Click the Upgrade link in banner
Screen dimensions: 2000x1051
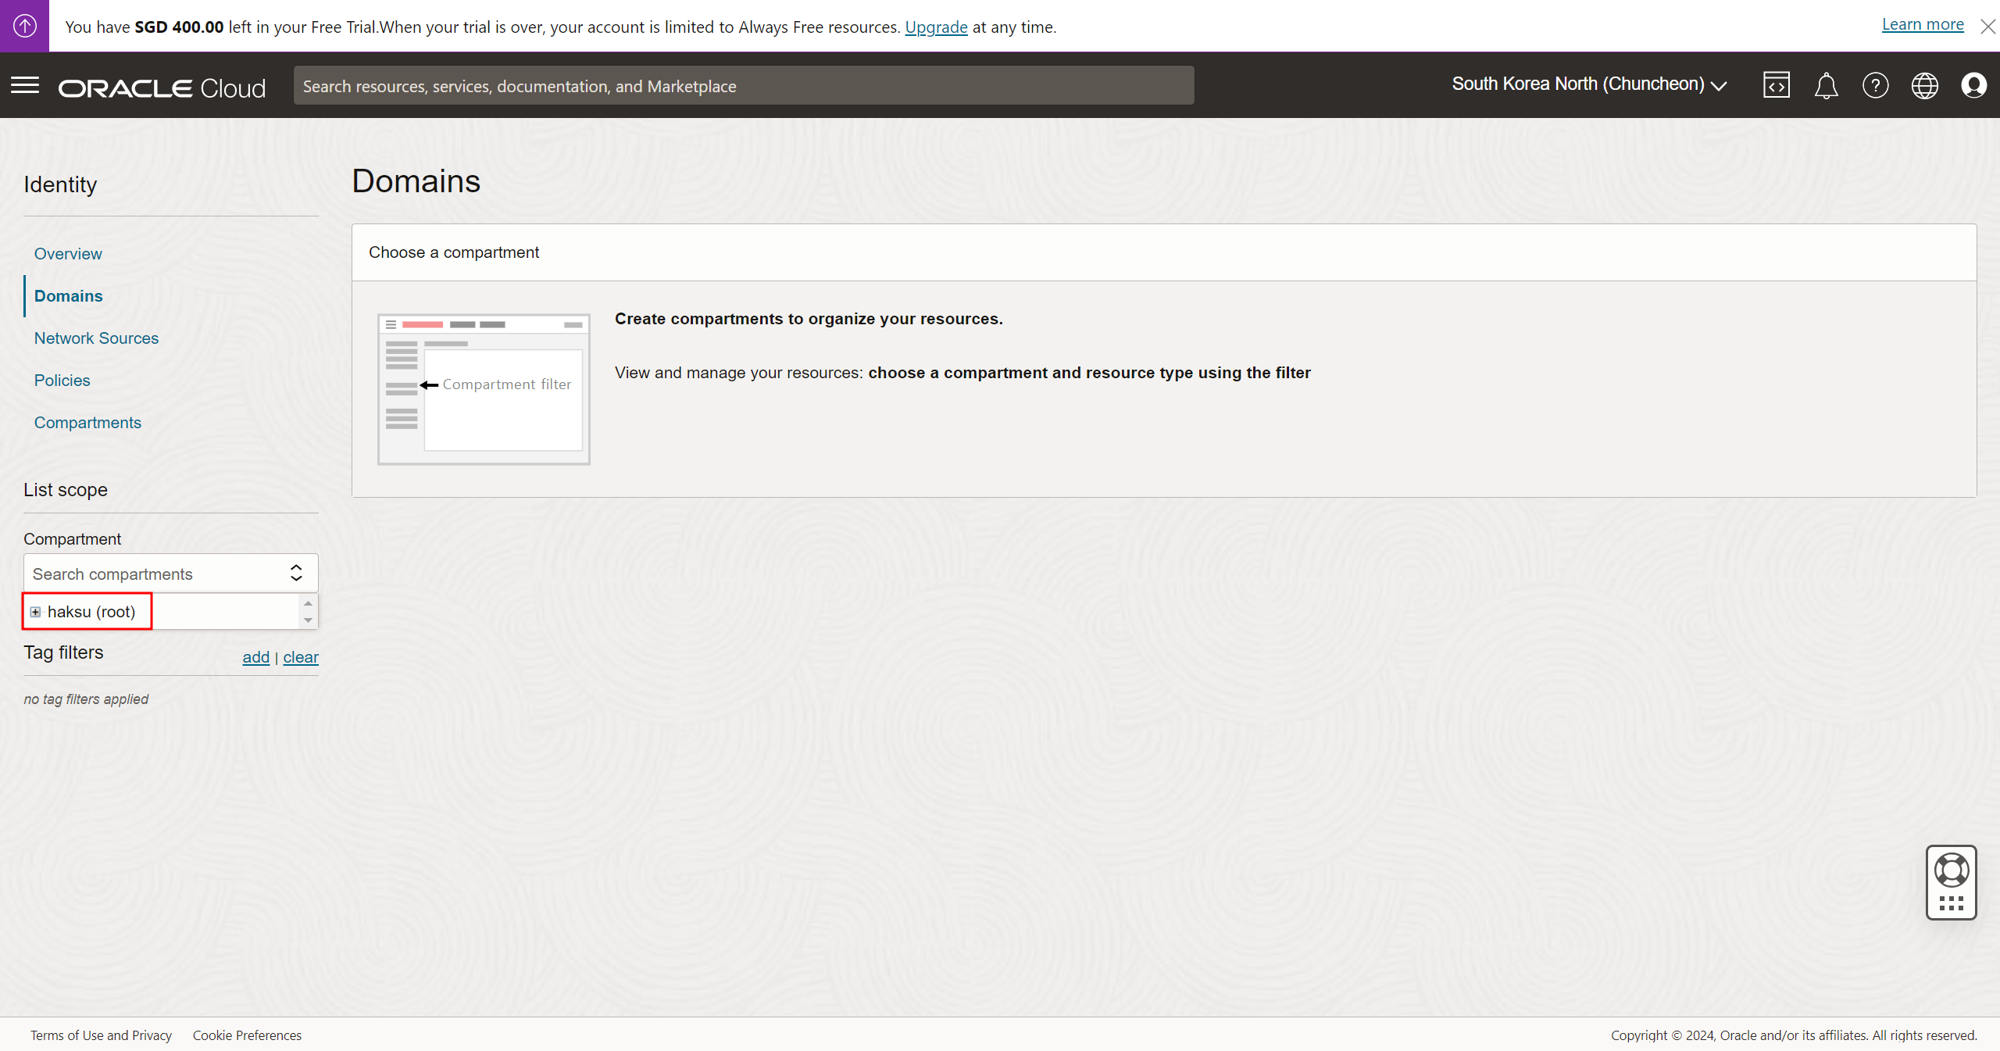(x=936, y=27)
